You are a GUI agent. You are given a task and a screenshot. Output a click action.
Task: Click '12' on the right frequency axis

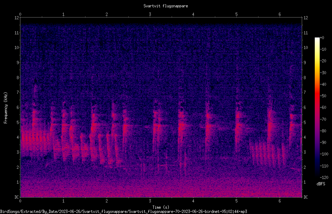(x=306, y=18)
